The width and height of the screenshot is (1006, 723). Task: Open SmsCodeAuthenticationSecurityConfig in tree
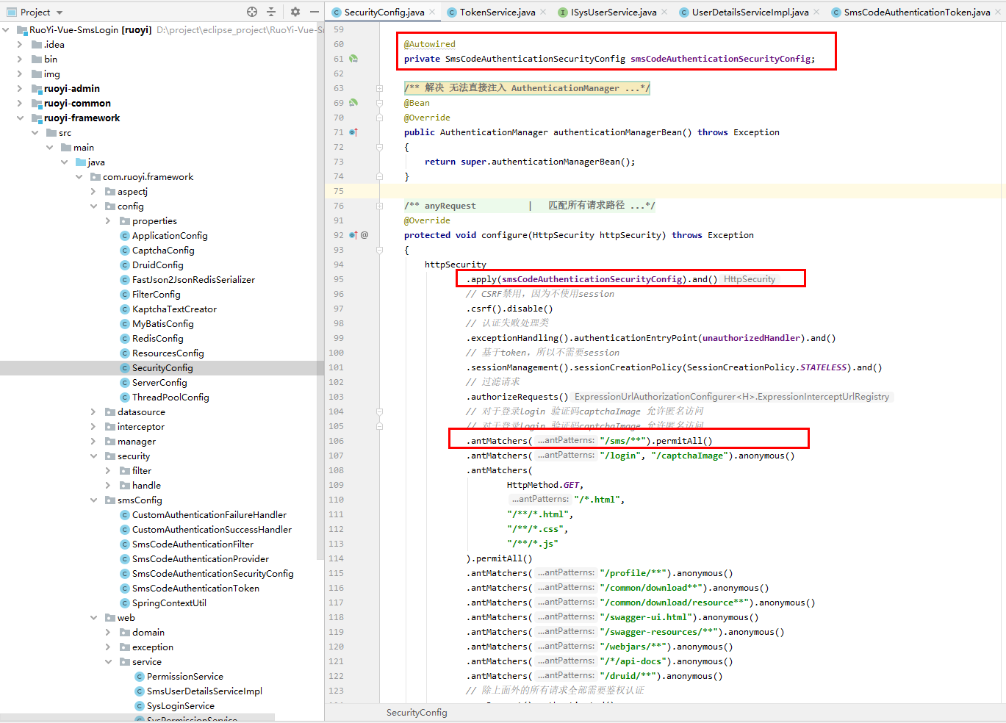click(212, 574)
